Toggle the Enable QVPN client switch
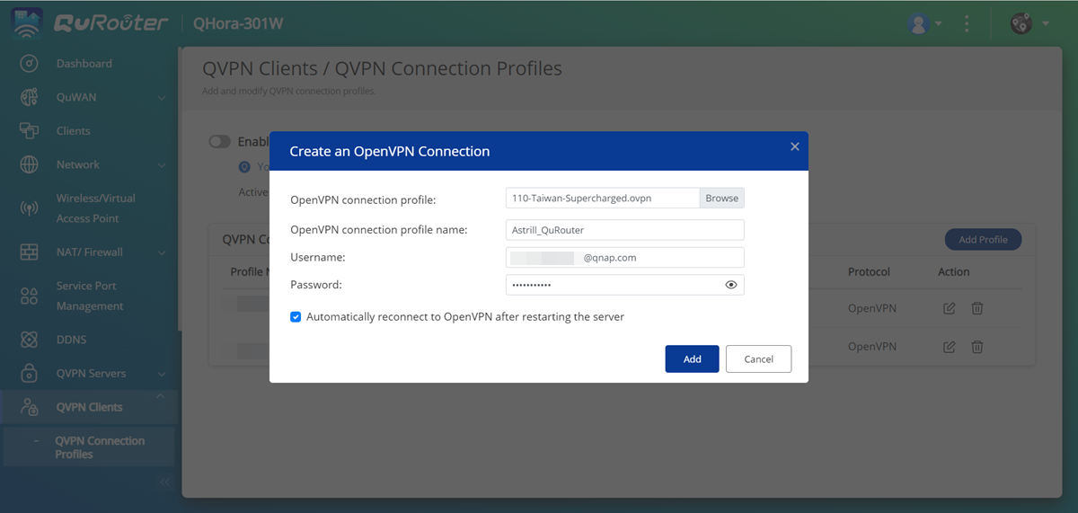This screenshot has width=1078, height=513. 220,142
